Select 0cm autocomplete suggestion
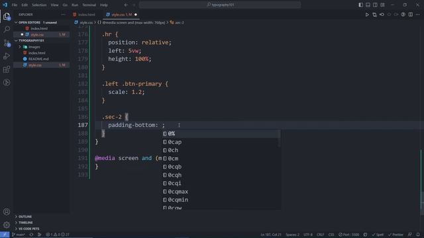The width and height of the screenshot is (424, 238). [x=221, y=159]
